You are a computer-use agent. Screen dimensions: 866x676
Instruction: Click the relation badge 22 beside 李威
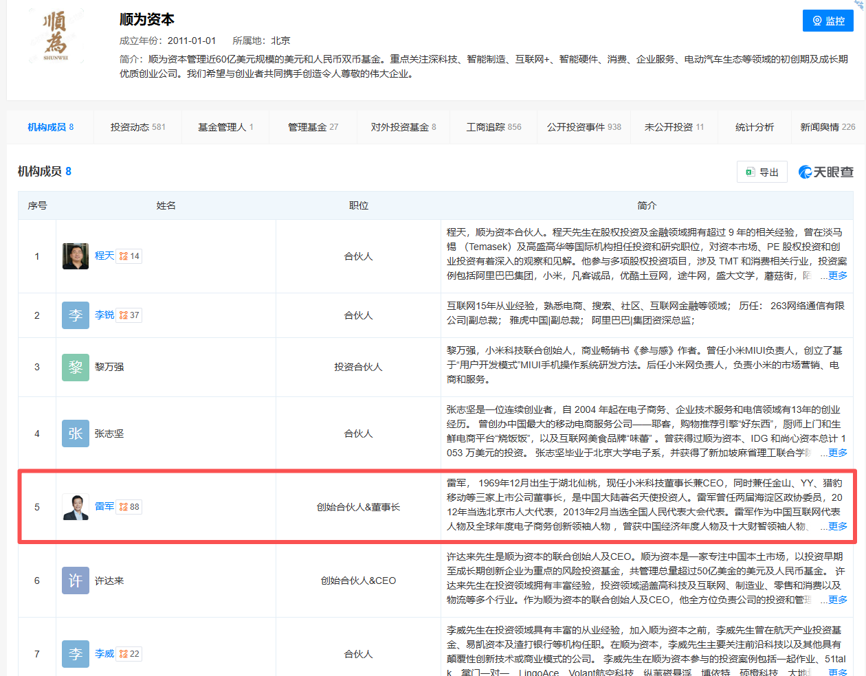129,654
